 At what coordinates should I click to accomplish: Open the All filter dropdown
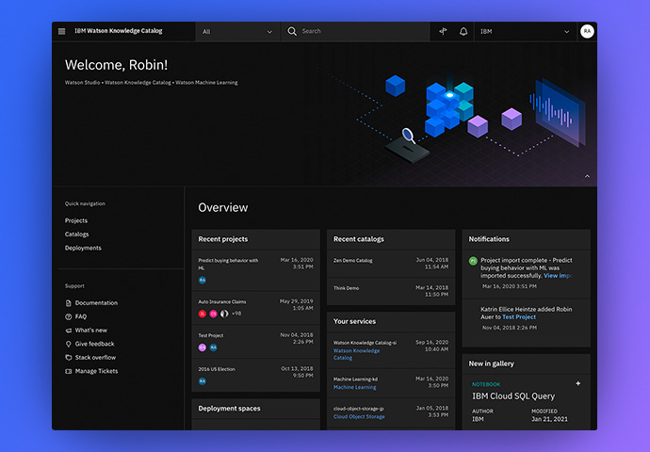pyautogui.click(x=237, y=31)
